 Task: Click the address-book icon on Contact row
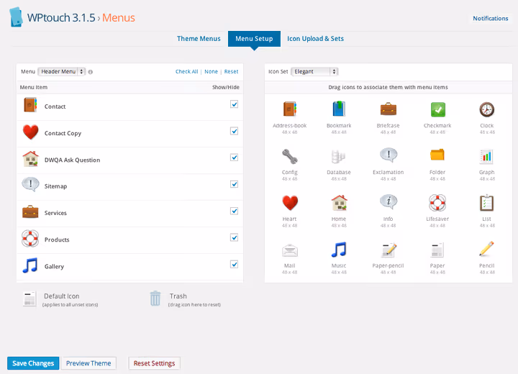coord(30,105)
